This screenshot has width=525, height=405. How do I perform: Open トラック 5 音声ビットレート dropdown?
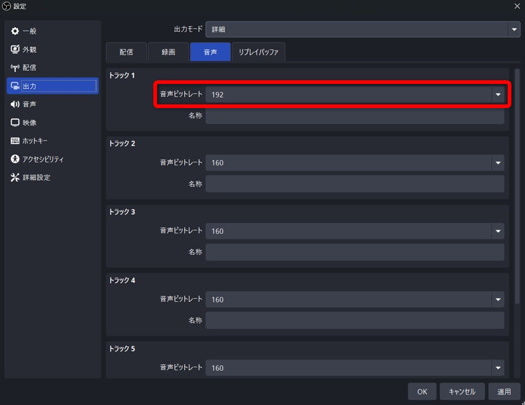click(355, 368)
